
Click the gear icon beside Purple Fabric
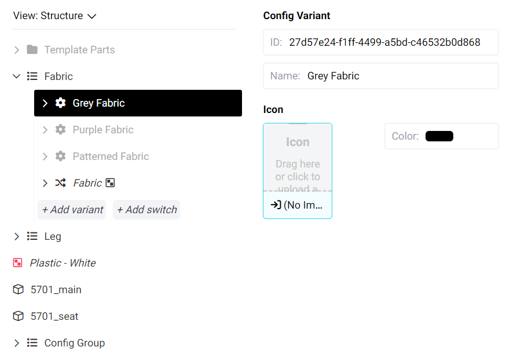(60, 130)
